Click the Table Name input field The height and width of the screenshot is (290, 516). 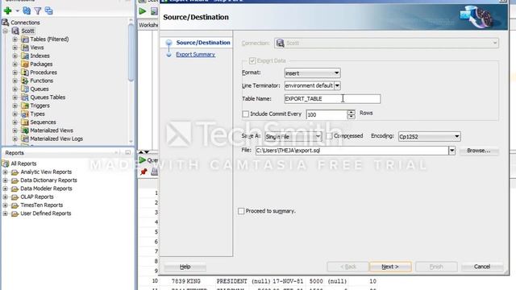pos(332,98)
